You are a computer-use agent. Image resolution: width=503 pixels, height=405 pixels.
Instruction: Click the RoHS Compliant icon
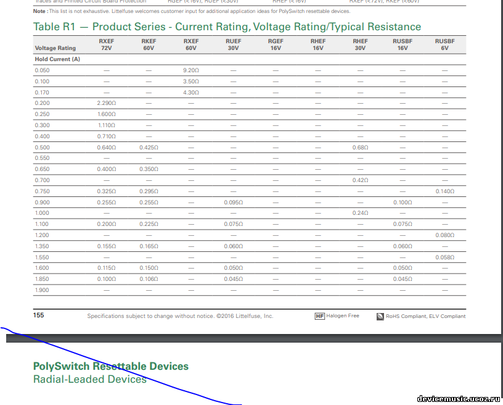tap(380, 316)
